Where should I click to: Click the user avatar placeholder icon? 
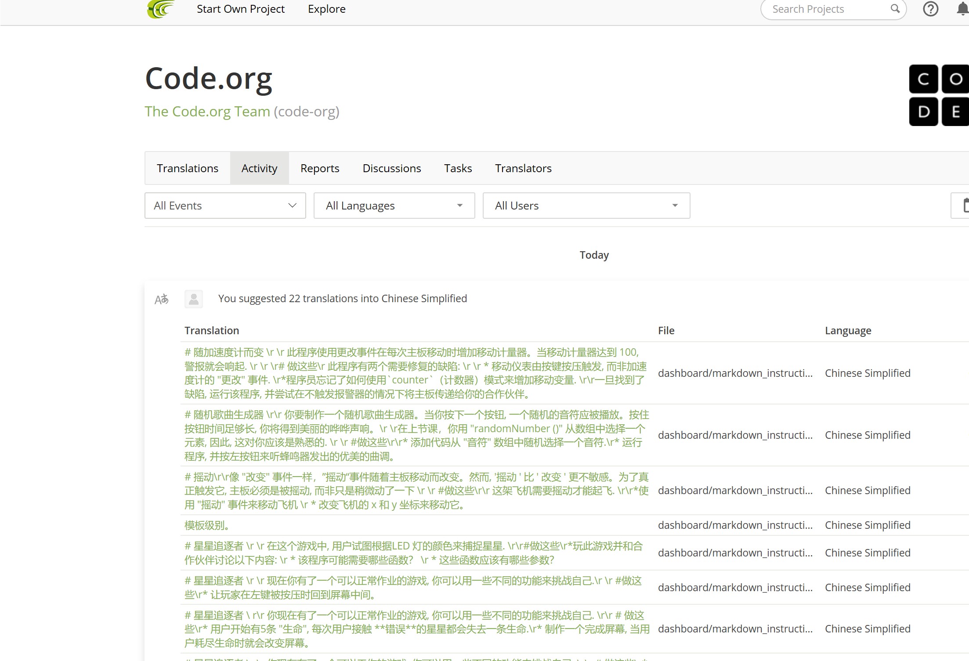click(194, 299)
